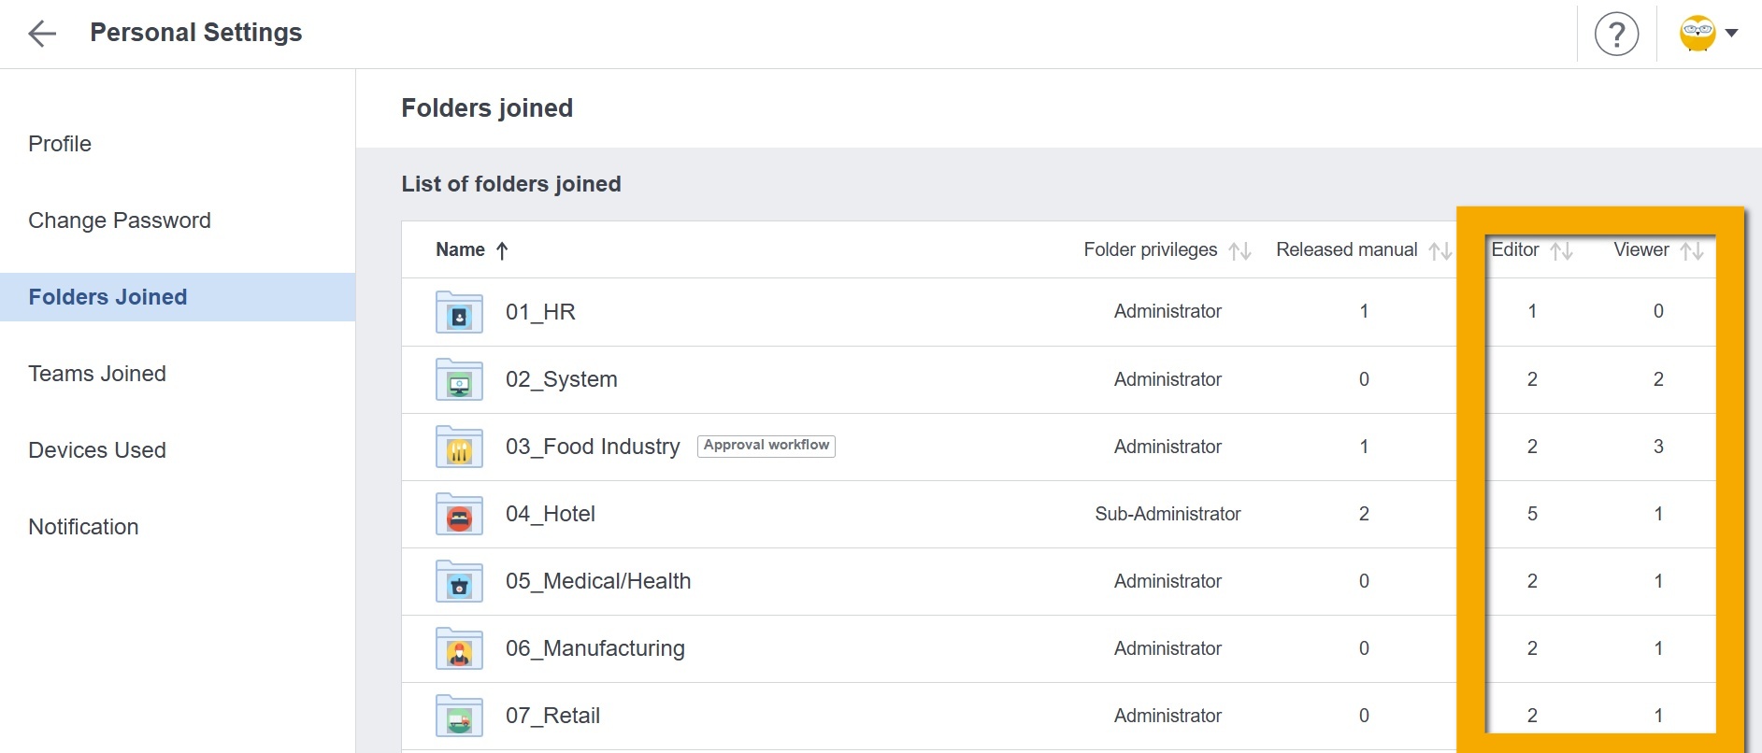Click the Approval workflow tag
This screenshot has width=1762, height=753.
(x=766, y=446)
